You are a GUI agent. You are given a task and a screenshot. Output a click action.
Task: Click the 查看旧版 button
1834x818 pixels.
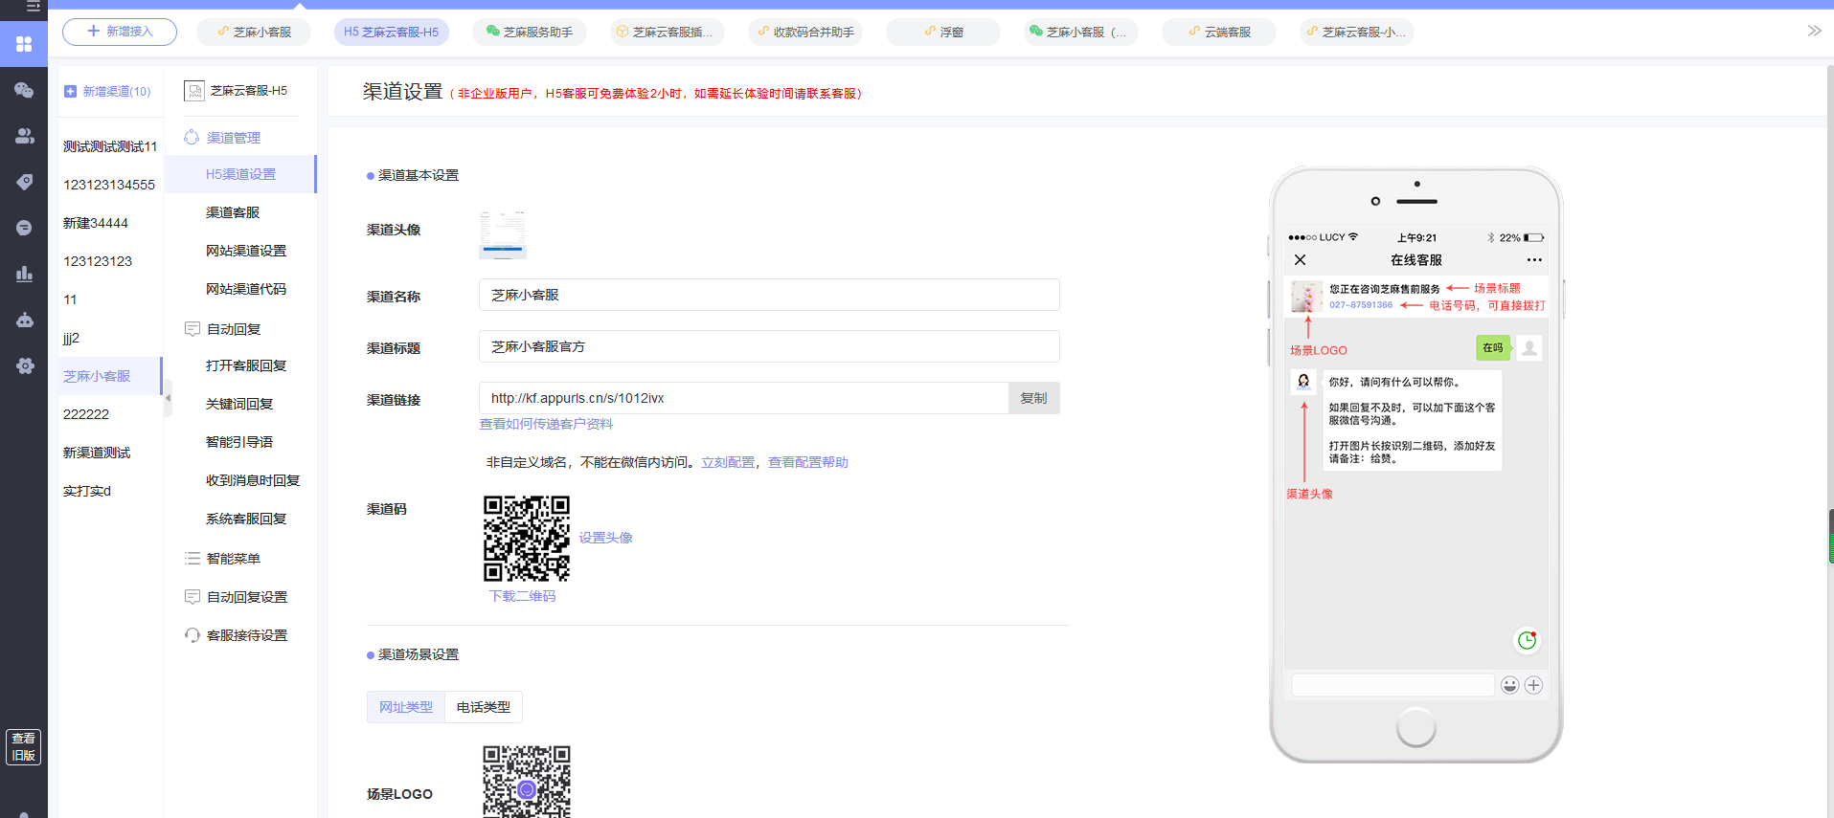point(23,747)
